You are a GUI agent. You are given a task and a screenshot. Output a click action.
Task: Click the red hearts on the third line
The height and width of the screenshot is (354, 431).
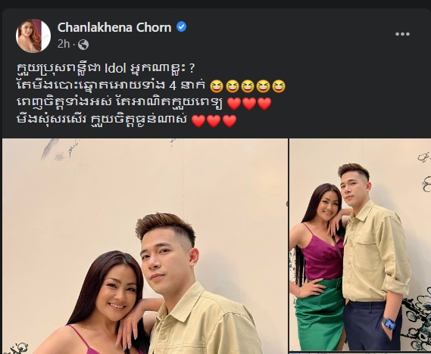(x=249, y=104)
